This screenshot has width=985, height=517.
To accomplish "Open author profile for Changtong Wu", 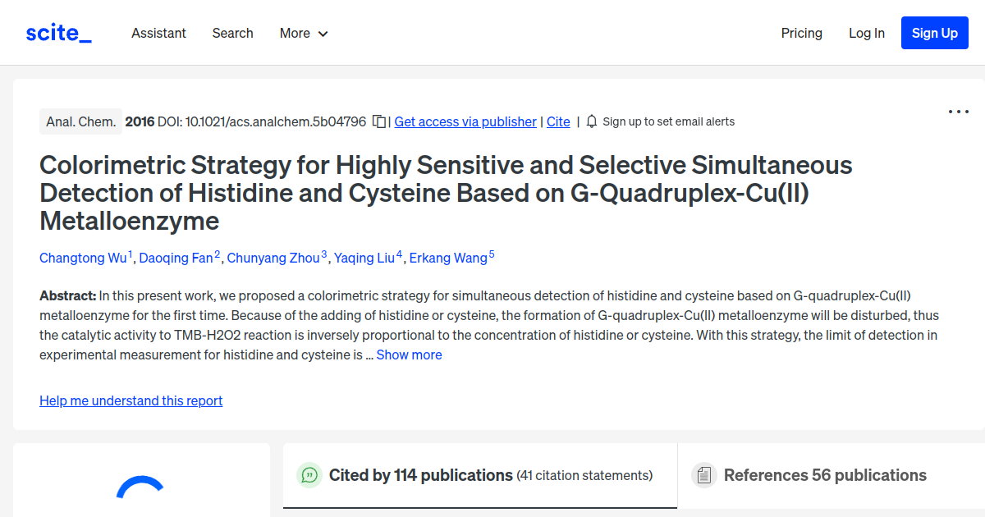I will pyautogui.click(x=83, y=258).
